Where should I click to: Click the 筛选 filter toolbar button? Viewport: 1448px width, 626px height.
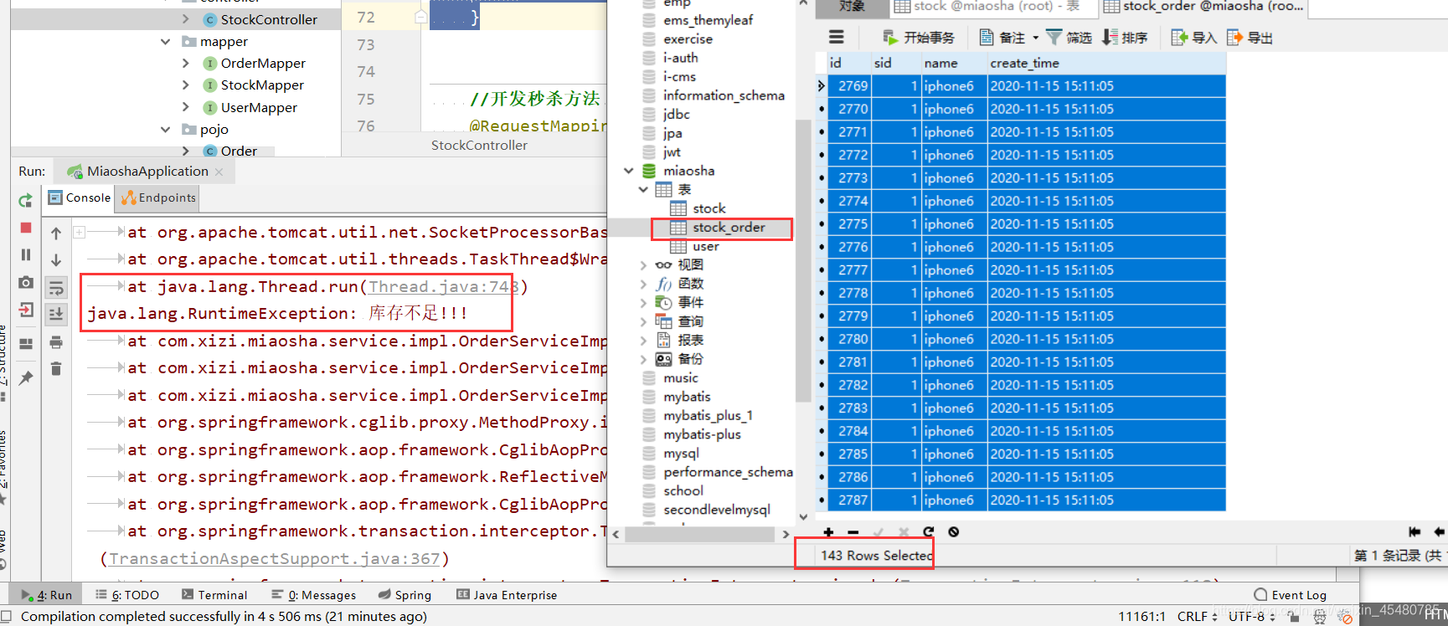pyautogui.click(x=1069, y=38)
